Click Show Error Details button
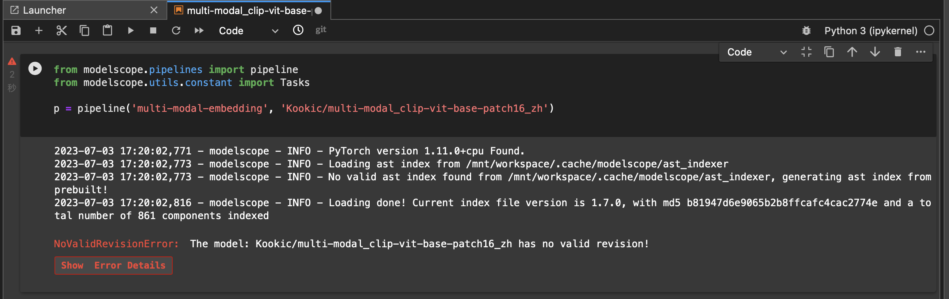 pos(113,265)
